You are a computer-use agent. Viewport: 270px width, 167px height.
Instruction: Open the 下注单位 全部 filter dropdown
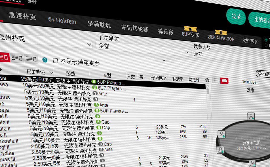point(142,49)
